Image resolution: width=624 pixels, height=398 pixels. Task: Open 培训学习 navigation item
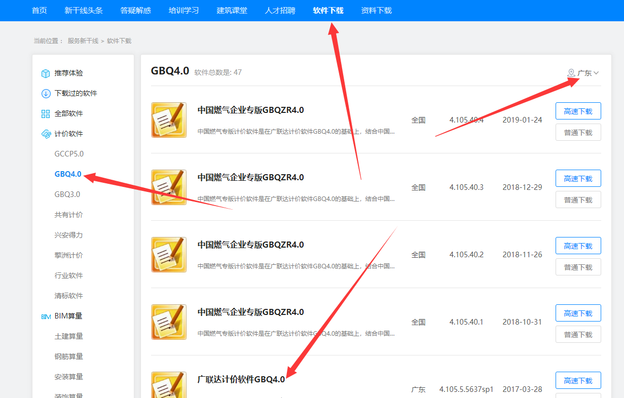184,11
